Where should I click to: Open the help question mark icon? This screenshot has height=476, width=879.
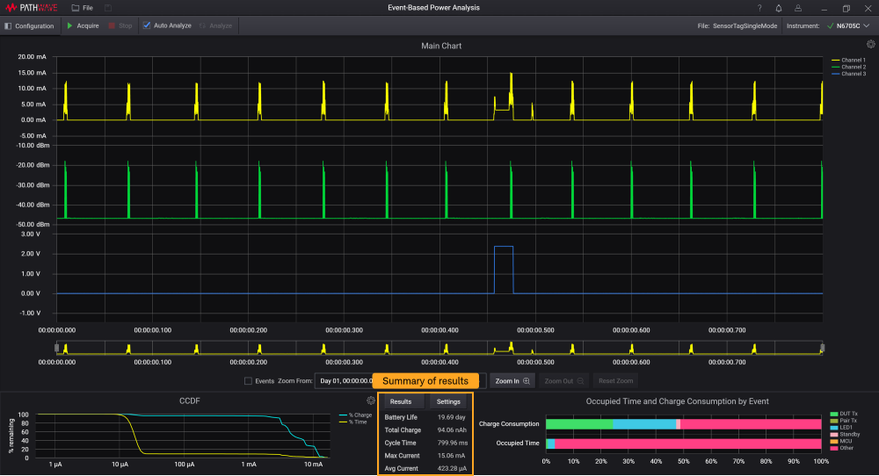(759, 8)
